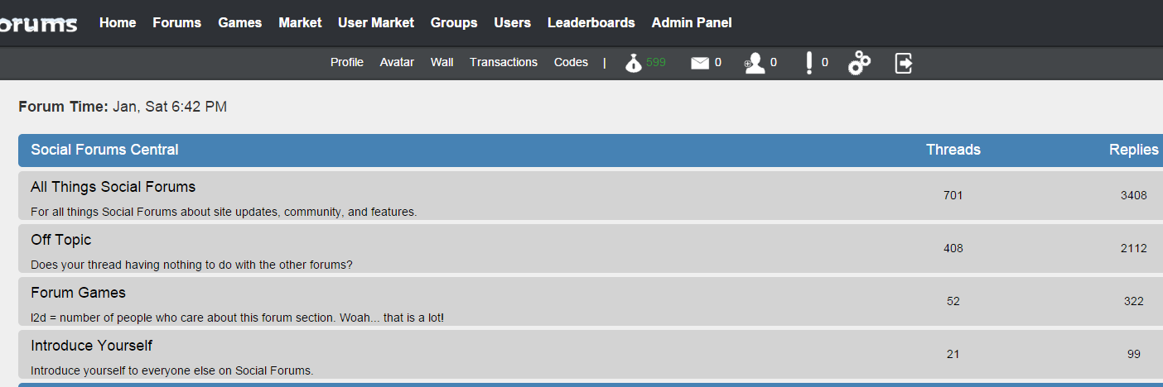1163x387 pixels.
Task: Click Forum Games thread count 52
Action: (953, 301)
